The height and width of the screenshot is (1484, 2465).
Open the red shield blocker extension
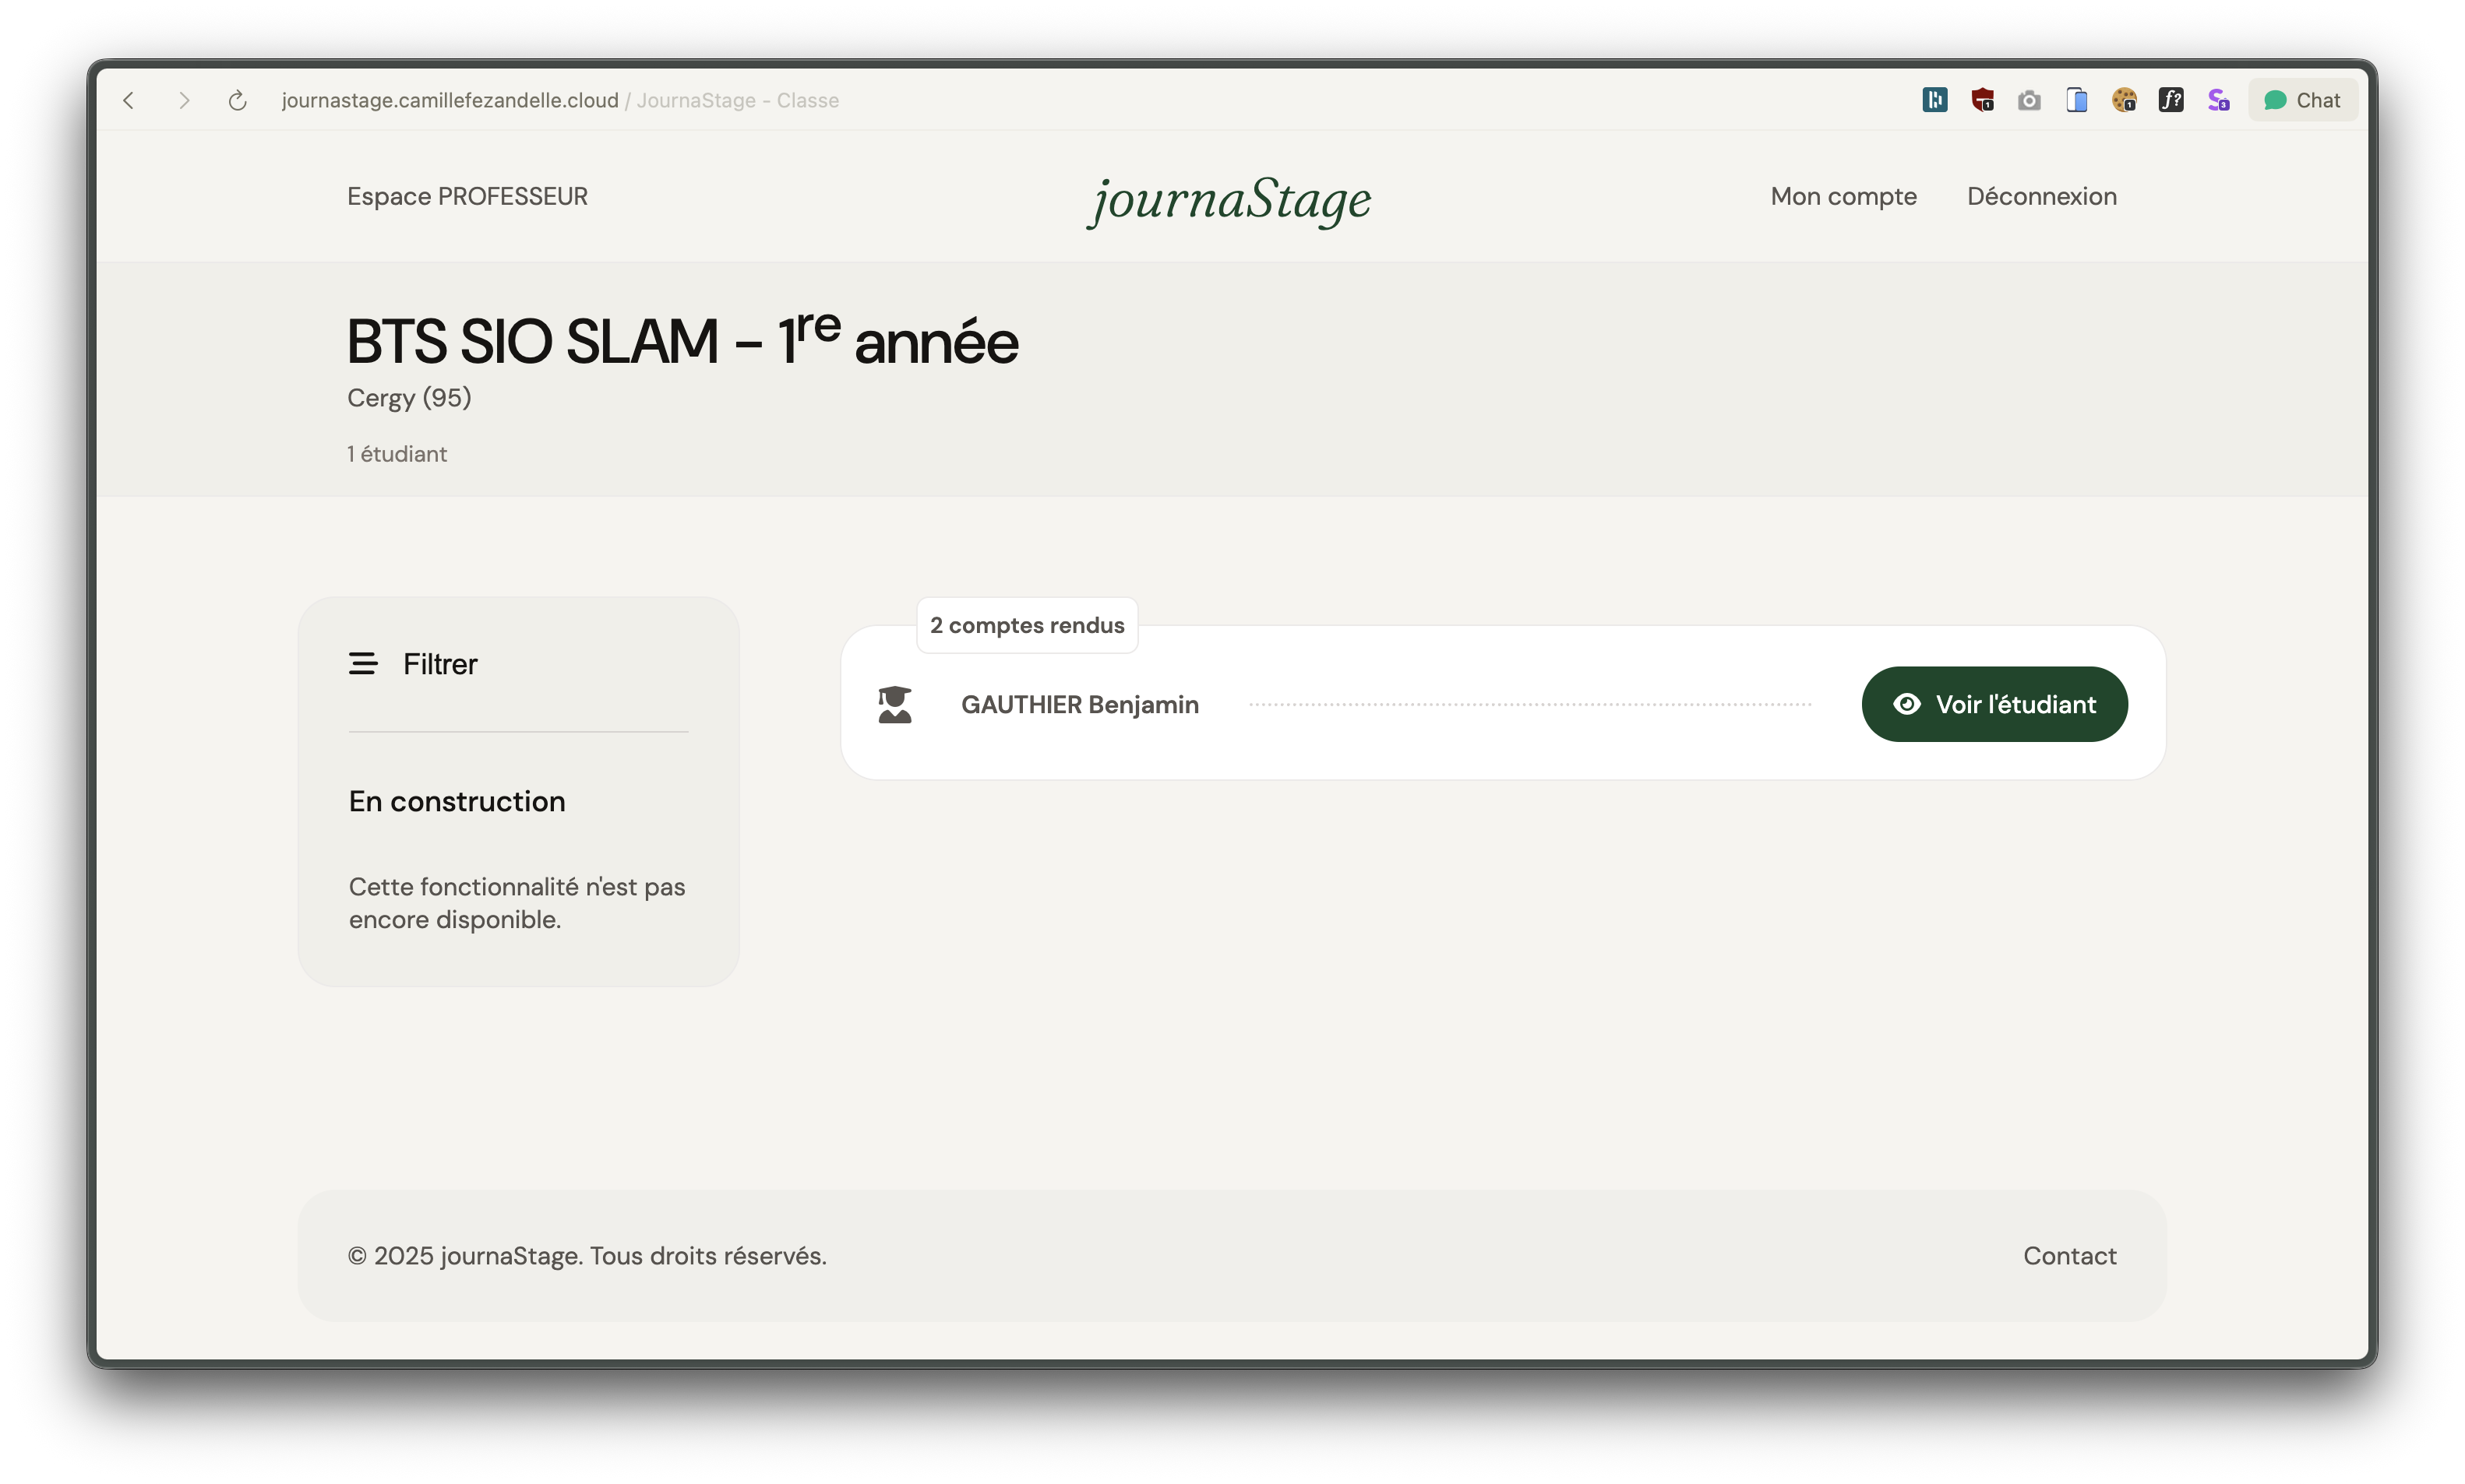(1982, 100)
